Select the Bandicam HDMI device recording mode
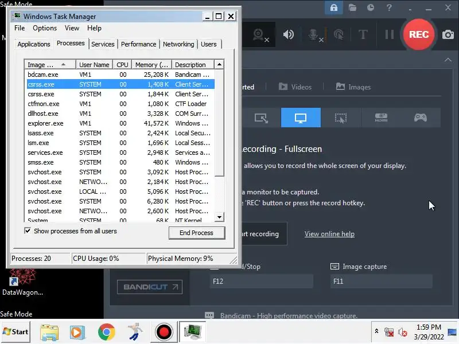The image size is (459, 344). [381, 118]
